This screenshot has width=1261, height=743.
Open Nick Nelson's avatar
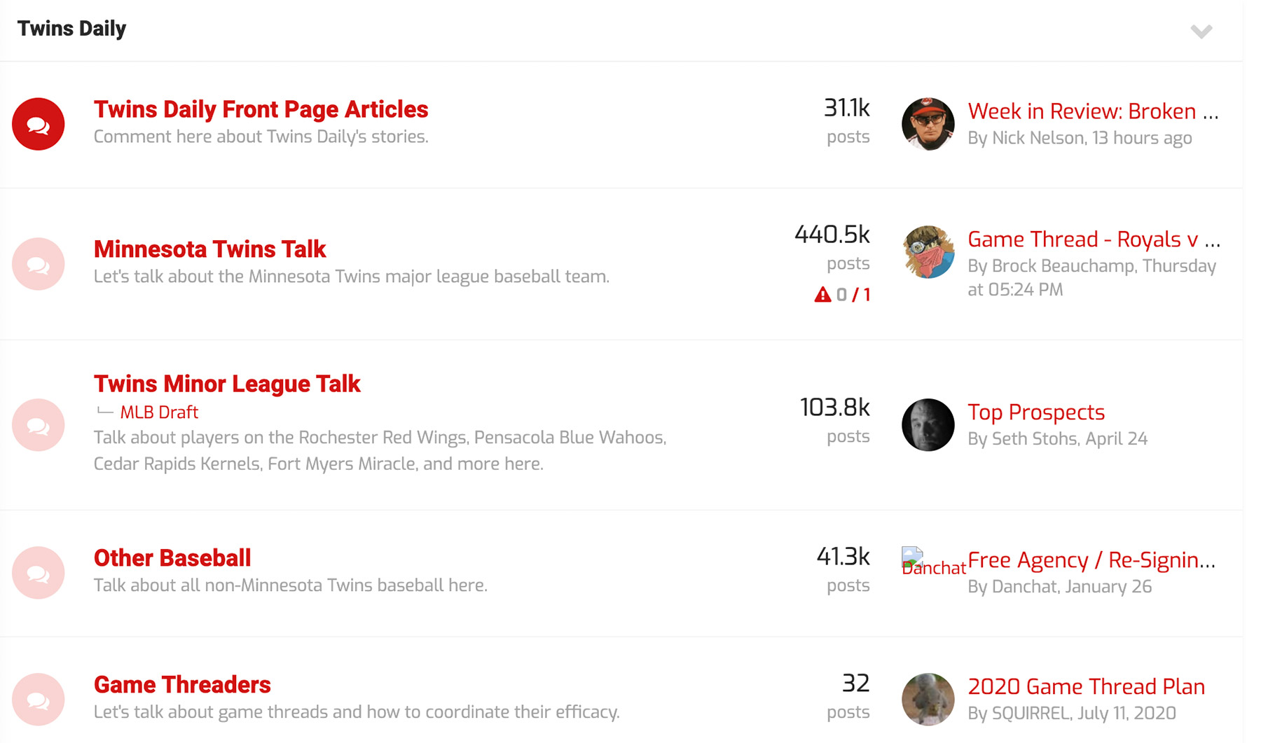coord(928,124)
